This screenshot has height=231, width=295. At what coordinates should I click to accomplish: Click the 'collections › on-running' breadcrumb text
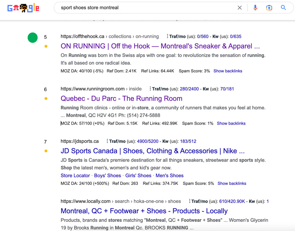[133, 36]
